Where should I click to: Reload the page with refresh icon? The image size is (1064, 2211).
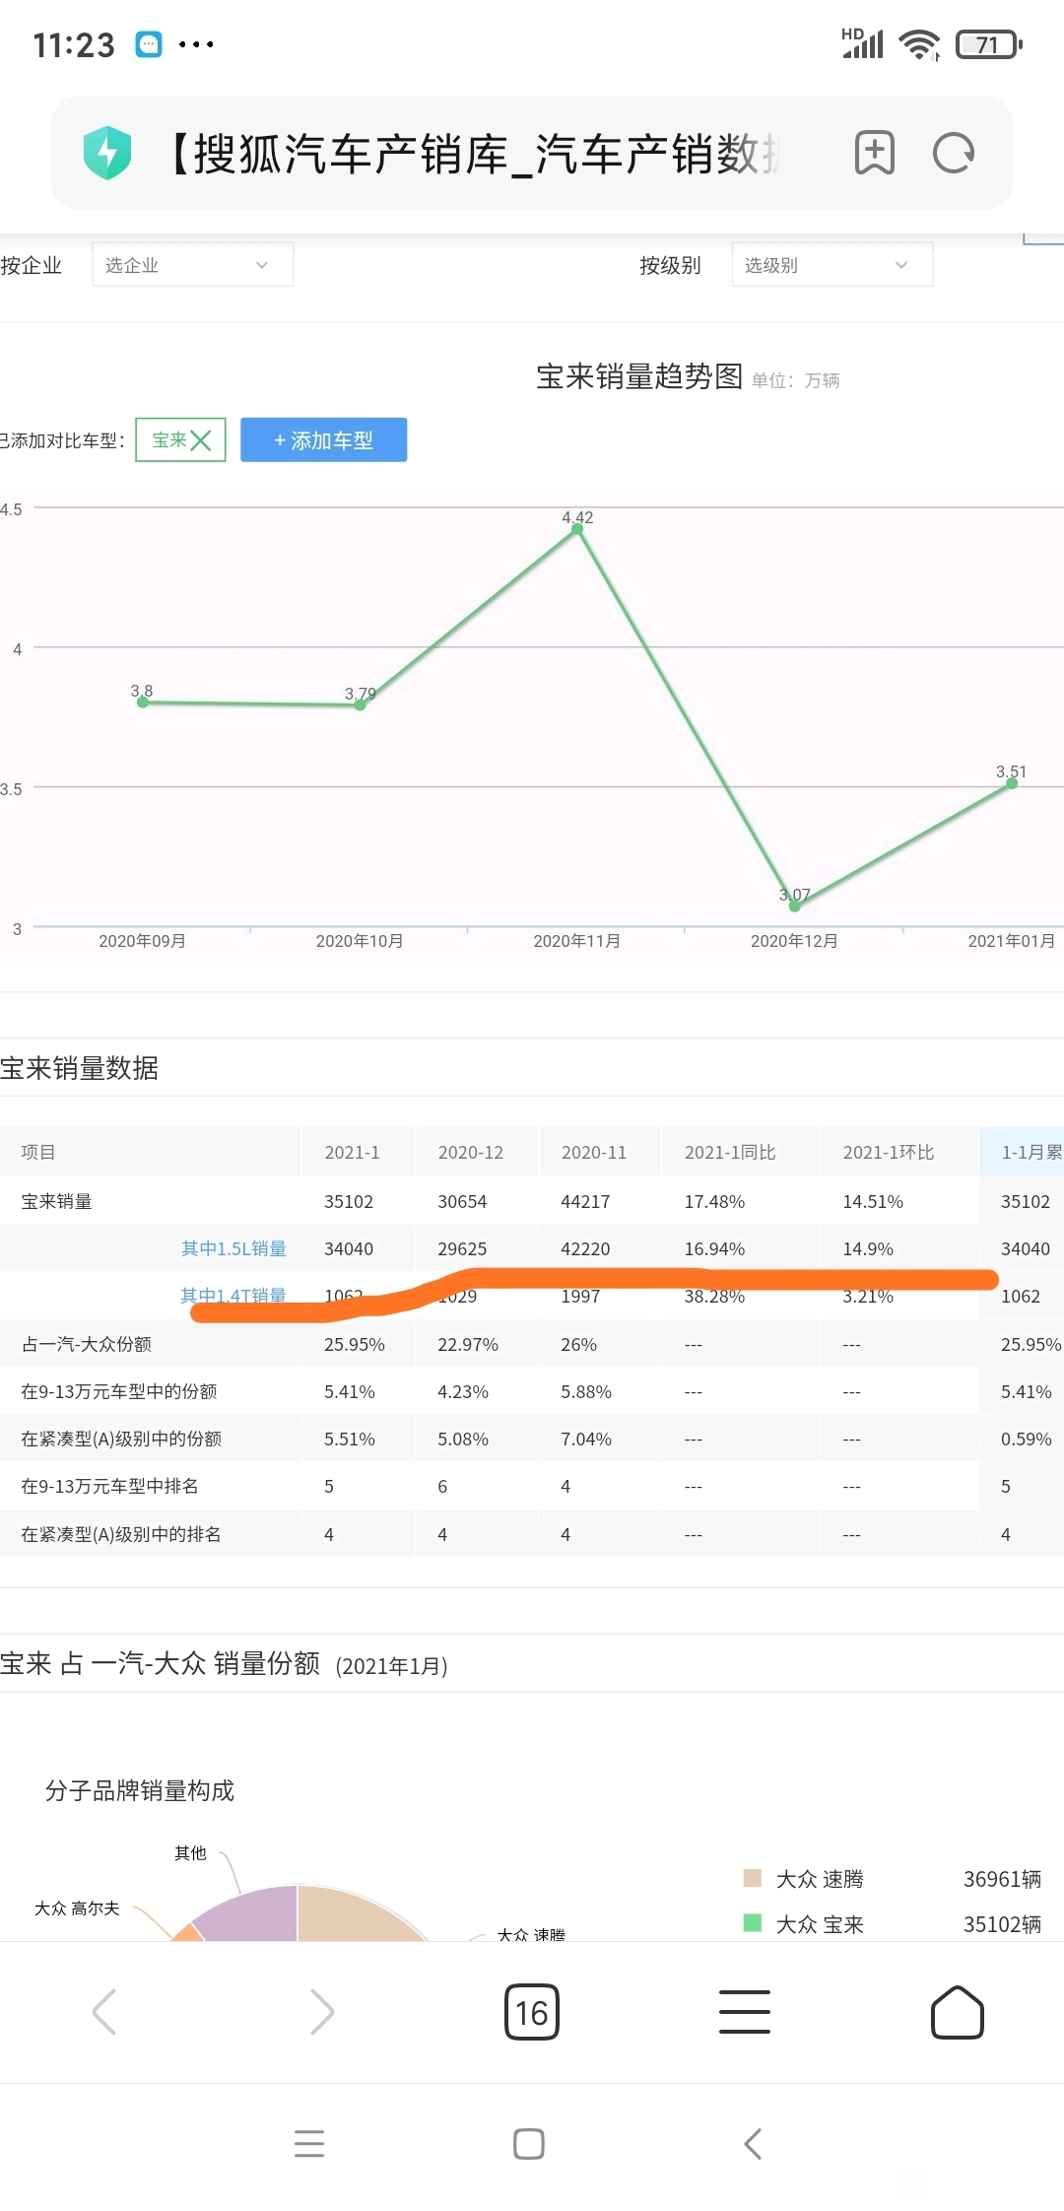click(954, 153)
